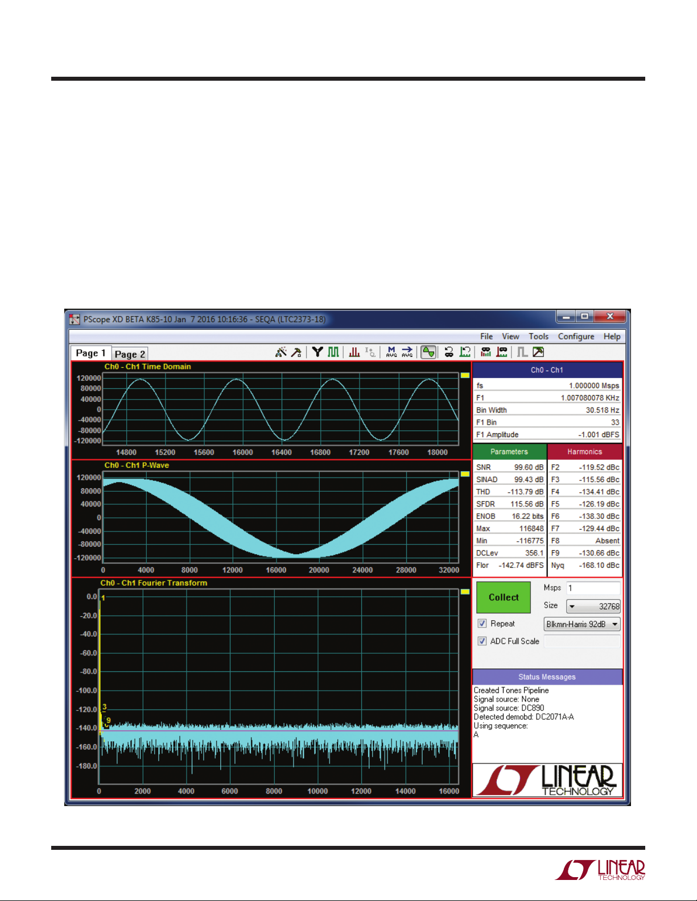Screen dimensions: 697x901
Task: Open the Tools menu
Action: [538, 337]
